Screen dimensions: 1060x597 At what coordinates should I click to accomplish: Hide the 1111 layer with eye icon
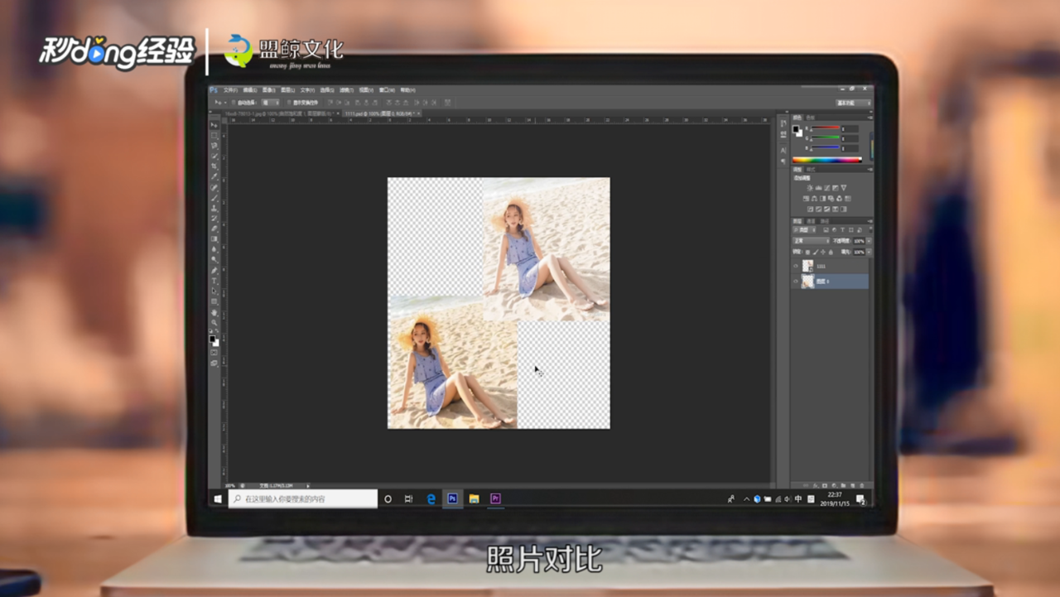[796, 266]
